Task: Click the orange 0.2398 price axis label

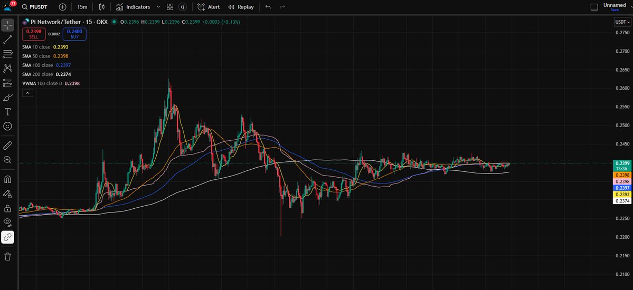Action: click(x=622, y=175)
